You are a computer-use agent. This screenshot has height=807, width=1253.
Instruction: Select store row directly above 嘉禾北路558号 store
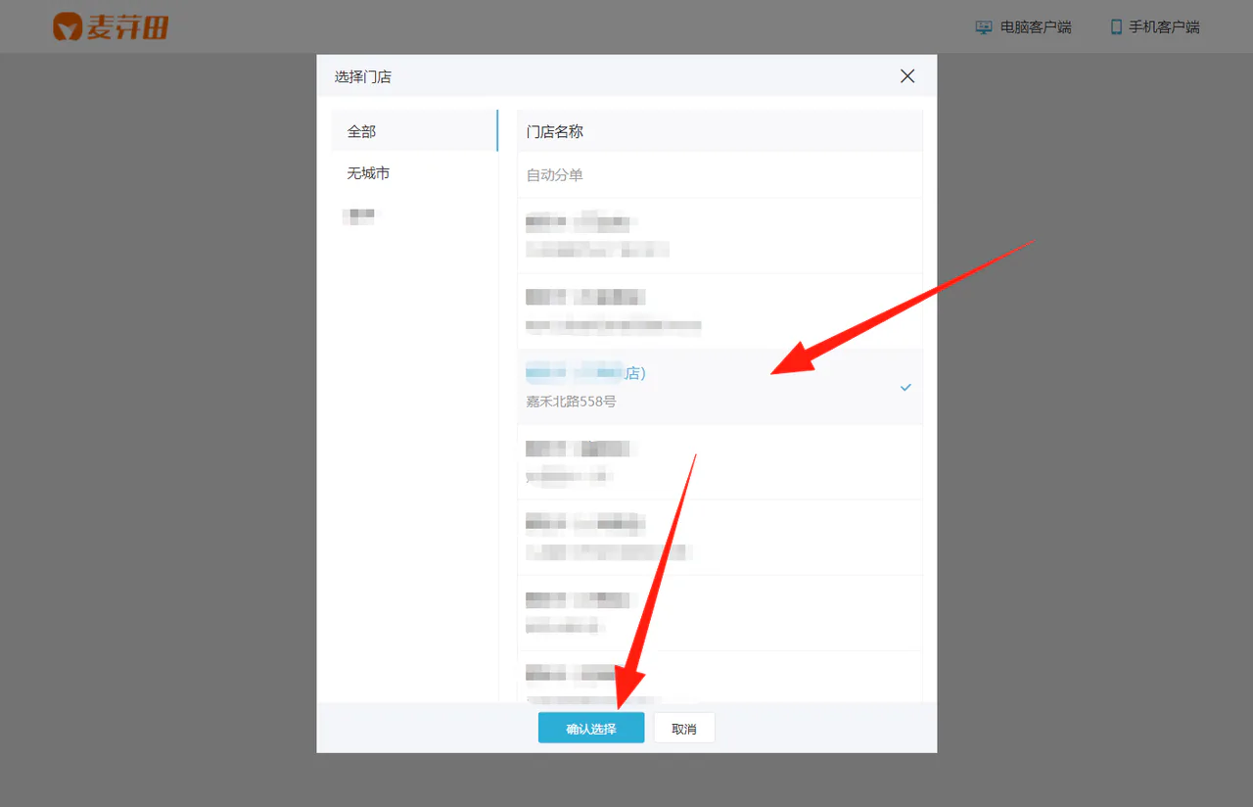tap(719, 311)
